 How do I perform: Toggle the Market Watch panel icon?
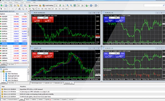coord(11,6)
